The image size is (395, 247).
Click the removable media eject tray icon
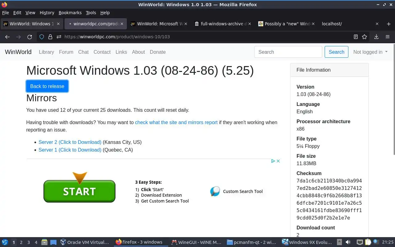click(x=339, y=242)
